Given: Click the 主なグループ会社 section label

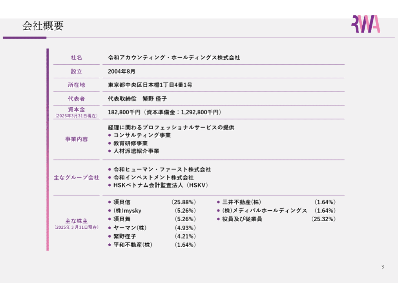Looking at the screenshot, I should coord(76,177).
